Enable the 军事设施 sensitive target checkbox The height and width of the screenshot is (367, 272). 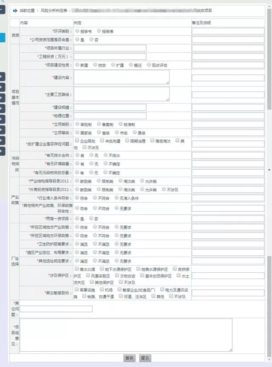coord(77,289)
